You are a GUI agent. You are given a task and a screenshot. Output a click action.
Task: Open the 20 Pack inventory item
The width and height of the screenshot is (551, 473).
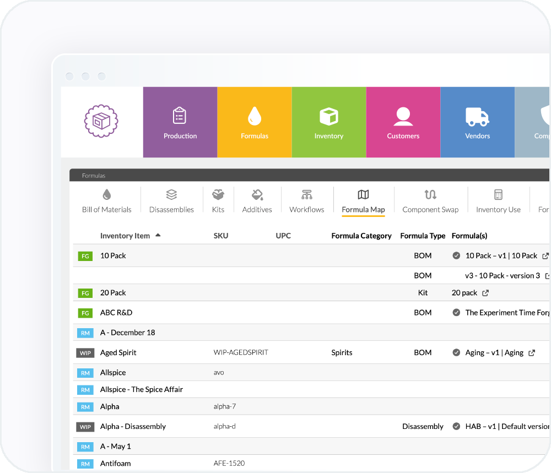point(113,292)
